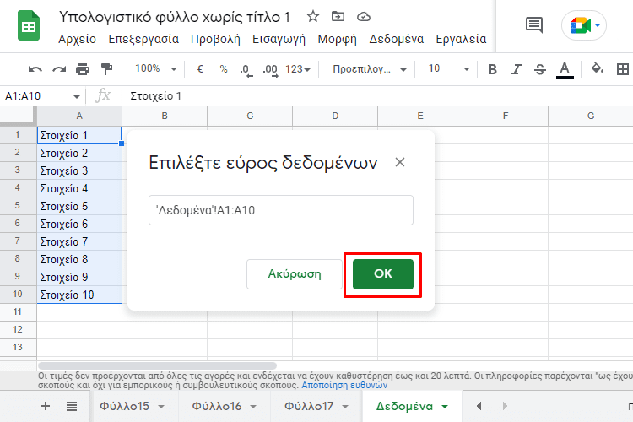Confirm data range with OK button

coord(382,274)
